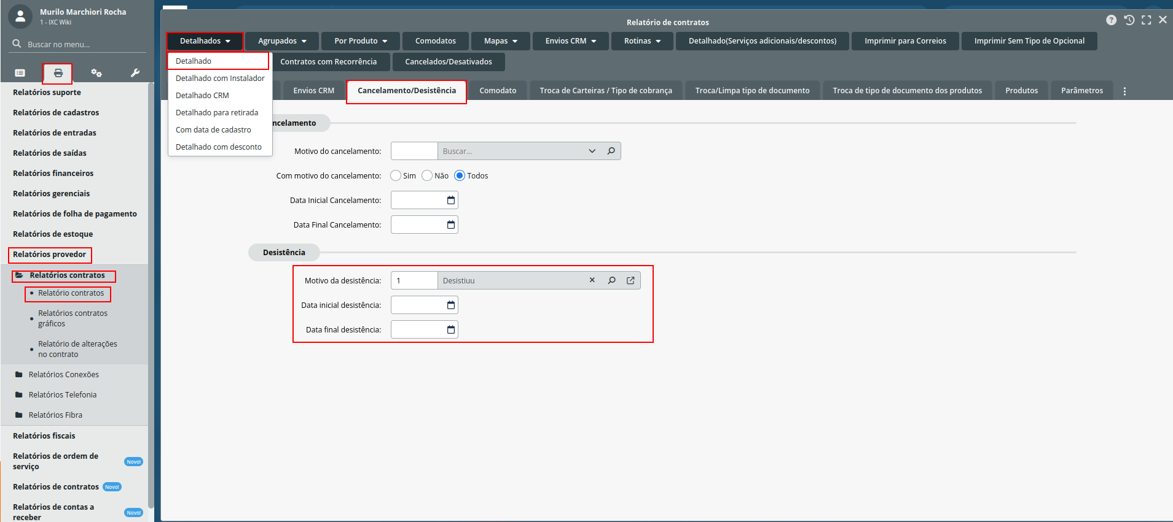Screen dimensions: 1173x522
Task: Open the wrench tools sidebar icon
Action: click(x=135, y=73)
